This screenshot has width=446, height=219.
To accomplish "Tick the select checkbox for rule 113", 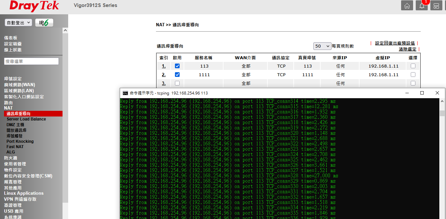I will 413,66.
